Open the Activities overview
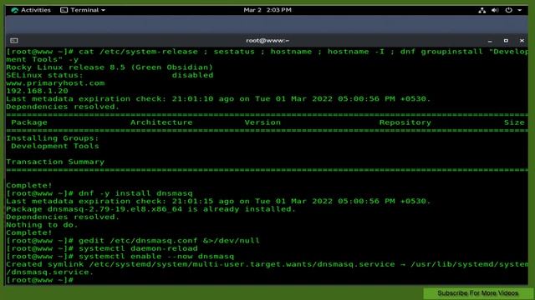 point(31,10)
